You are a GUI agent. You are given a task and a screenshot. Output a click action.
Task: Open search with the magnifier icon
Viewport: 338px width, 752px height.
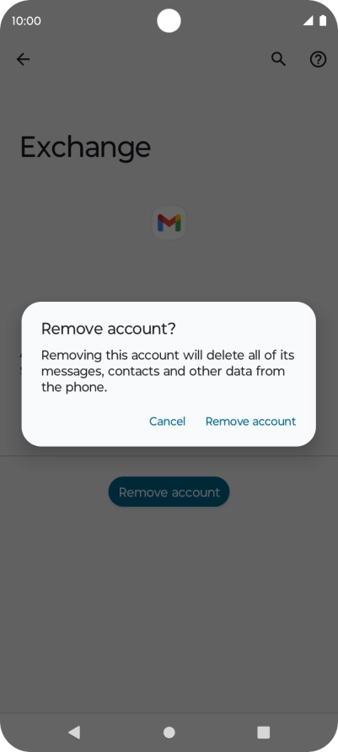coord(278,59)
